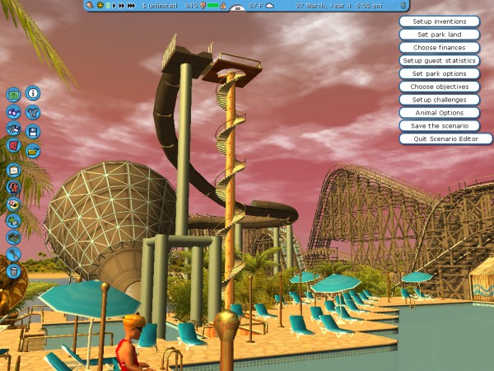Image resolution: width=494 pixels, height=371 pixels.
Task: Expand the semicircle pull-down tab on top bar
Action: click(238, 8)
